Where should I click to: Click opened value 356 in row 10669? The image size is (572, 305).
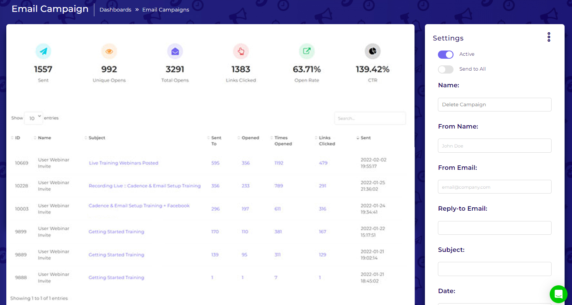tap(246, 163)
